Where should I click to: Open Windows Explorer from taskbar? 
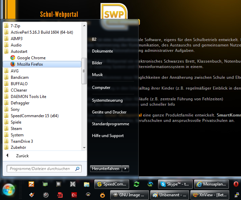coord(87,184)
